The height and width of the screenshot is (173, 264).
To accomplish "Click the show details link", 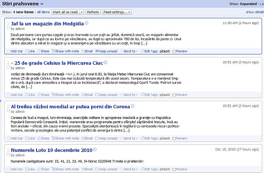I will [x=255, y=12].
